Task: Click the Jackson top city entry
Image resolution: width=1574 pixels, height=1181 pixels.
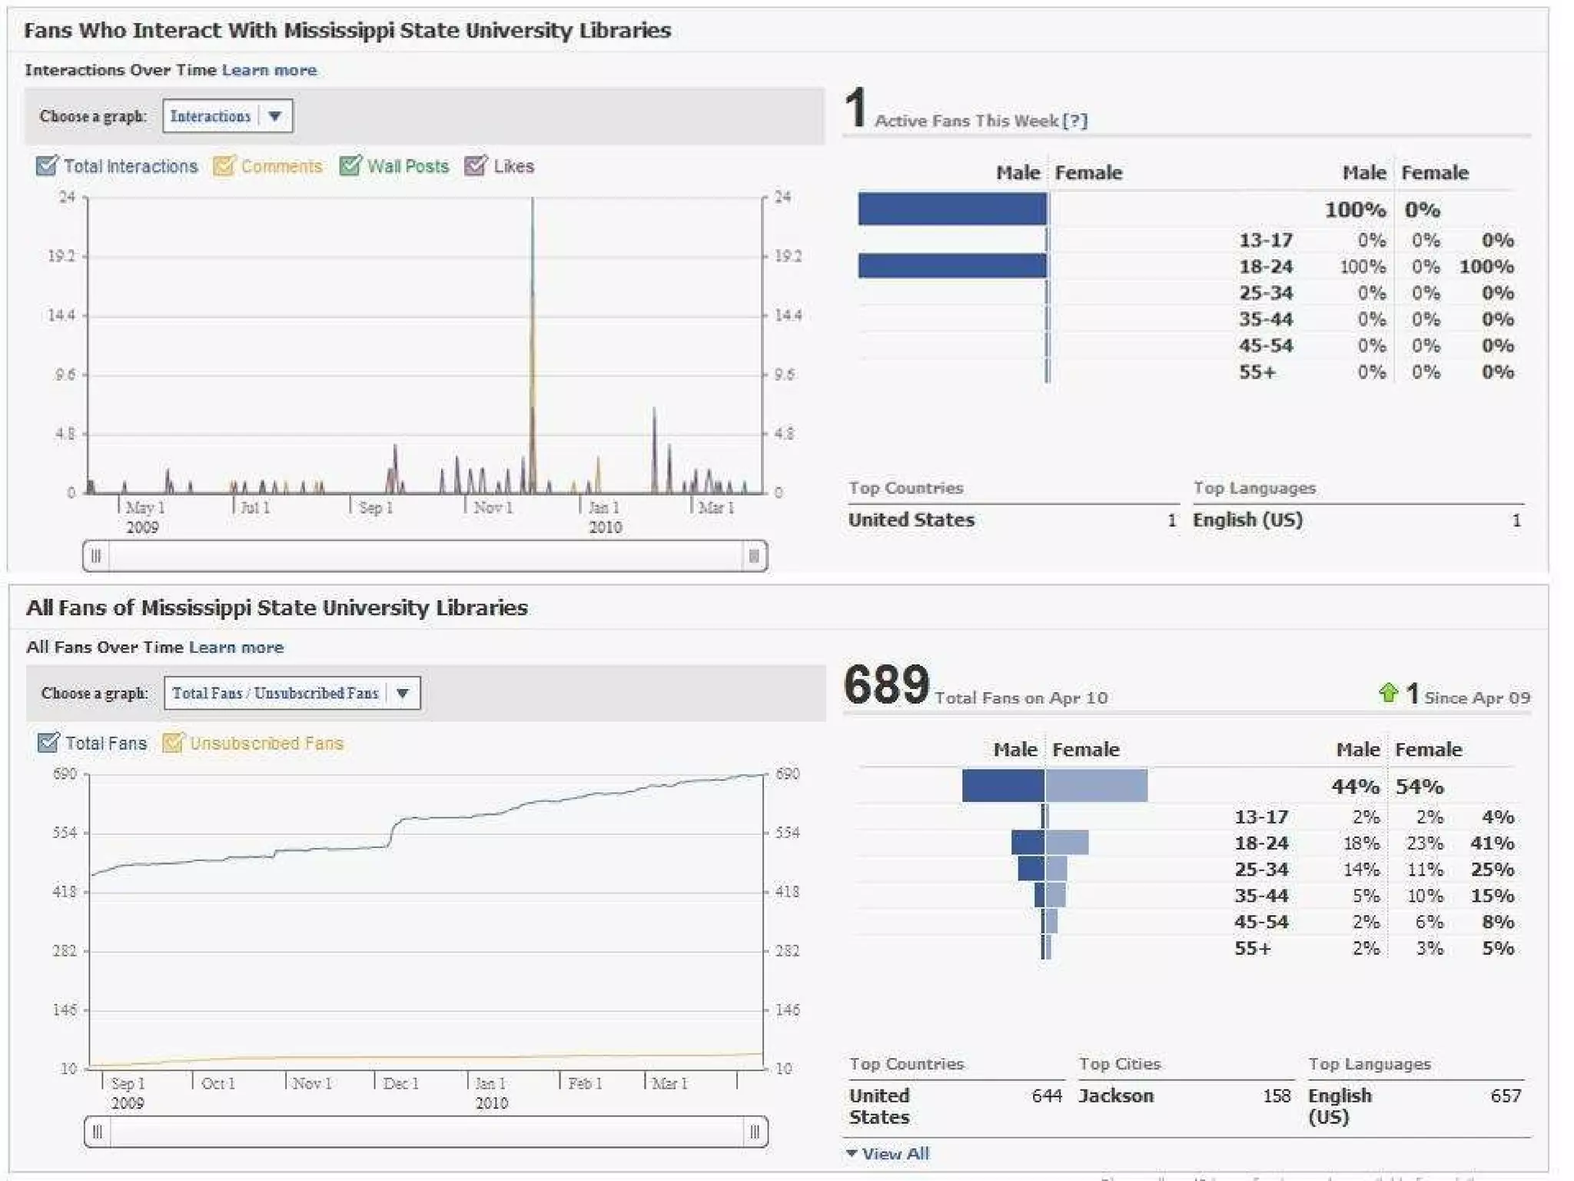Action: [1115, 1096]
